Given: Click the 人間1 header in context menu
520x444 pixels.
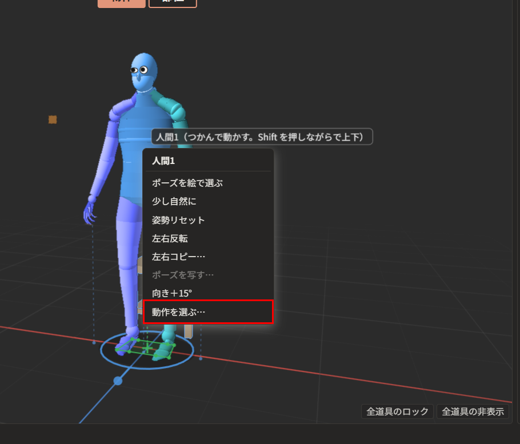Looking at the screenshot, I should pyautogui.click(x=163, y=161).
